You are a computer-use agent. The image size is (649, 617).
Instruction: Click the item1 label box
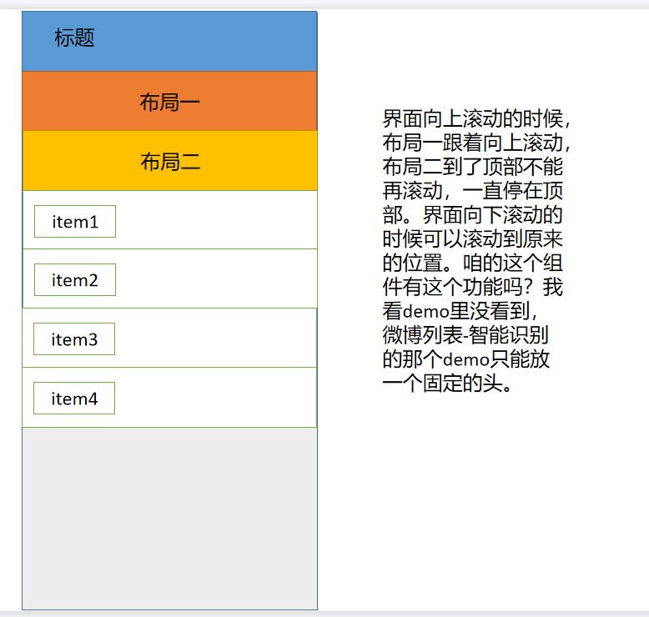75,222
